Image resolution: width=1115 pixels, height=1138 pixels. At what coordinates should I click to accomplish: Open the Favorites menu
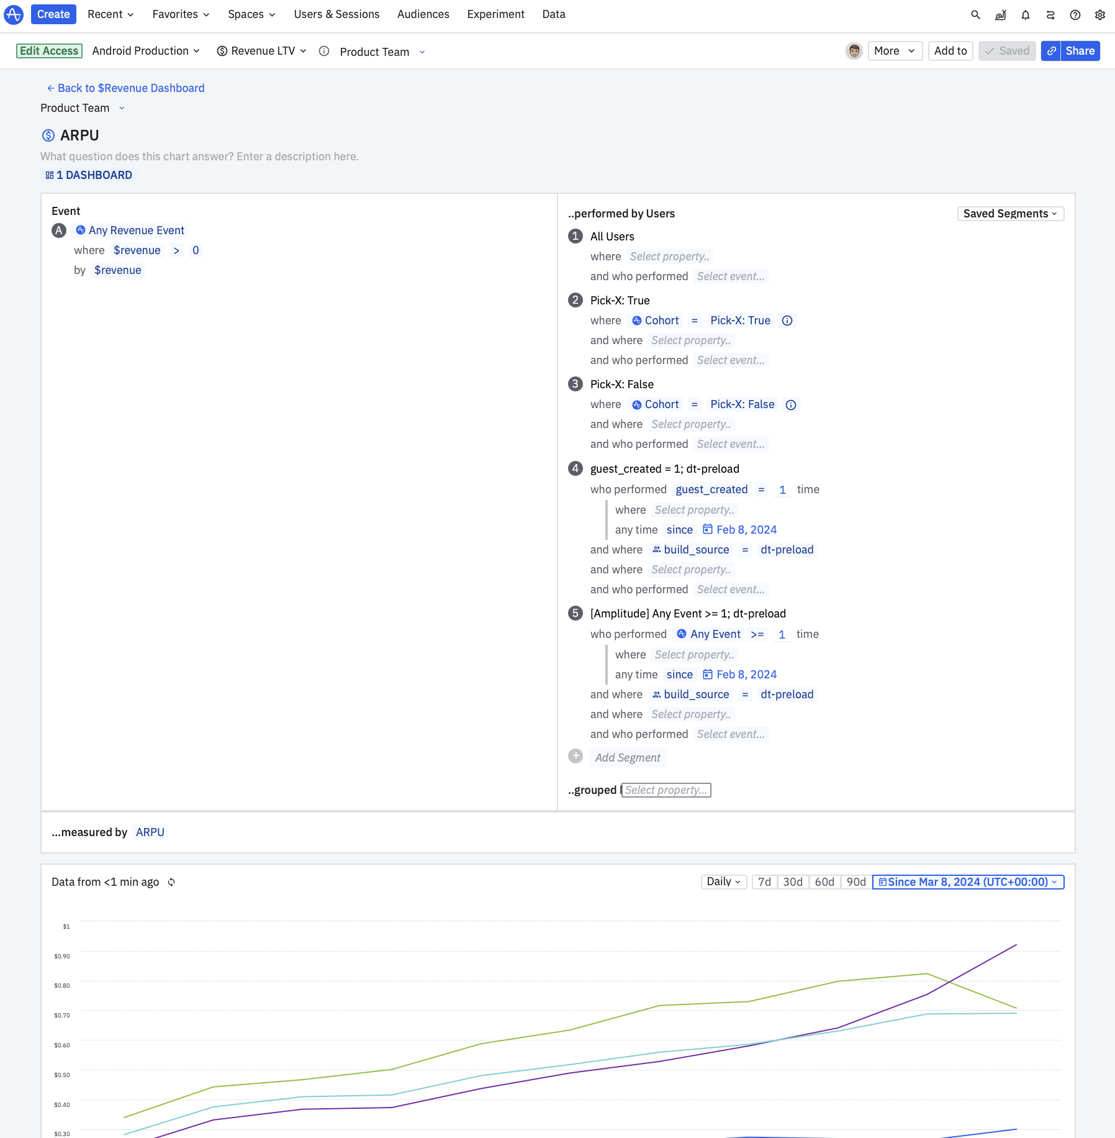pos(181,14)
